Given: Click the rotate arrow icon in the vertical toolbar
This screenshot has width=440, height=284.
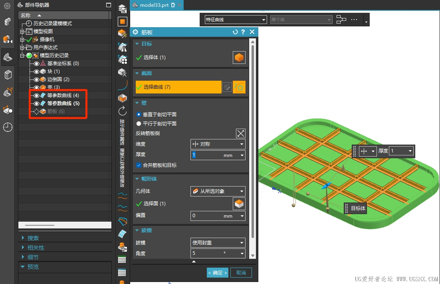Looking at the screenshot, I should pos(123,111).
